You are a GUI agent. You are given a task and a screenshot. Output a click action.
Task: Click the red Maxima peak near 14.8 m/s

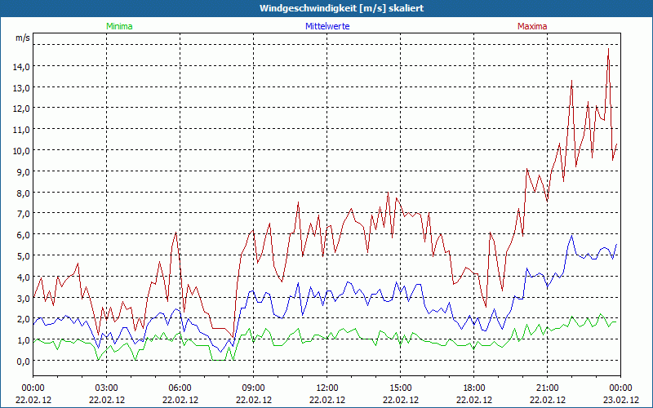coord(608,49)
